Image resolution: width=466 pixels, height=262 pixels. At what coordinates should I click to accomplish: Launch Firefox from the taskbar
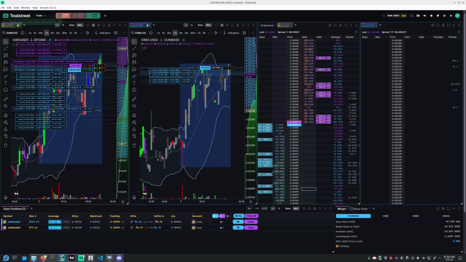[x=43, y=258]
